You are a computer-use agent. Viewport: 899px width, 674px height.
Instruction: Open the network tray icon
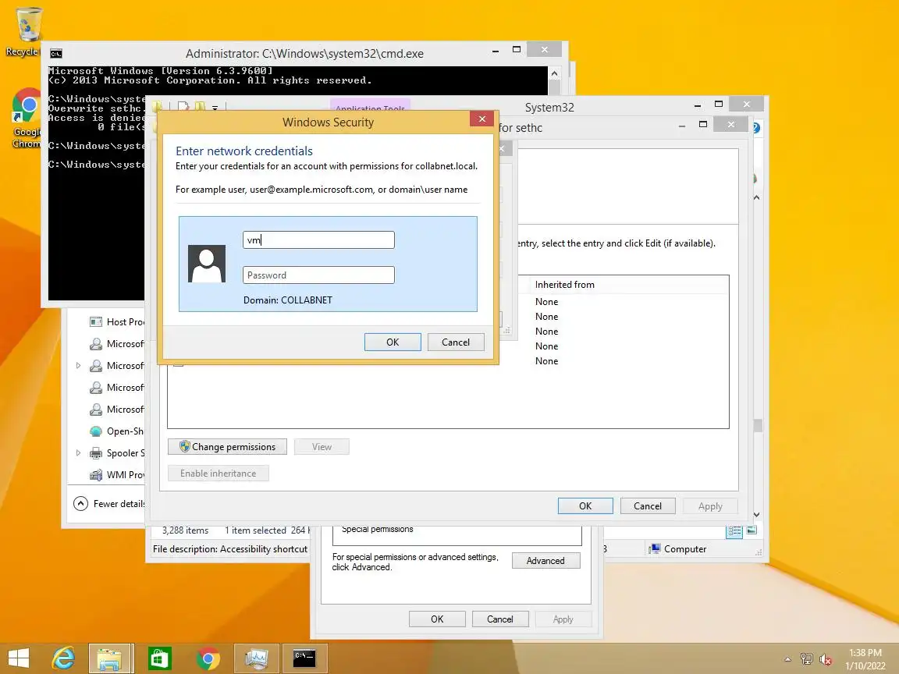click(x=807, y=660)
